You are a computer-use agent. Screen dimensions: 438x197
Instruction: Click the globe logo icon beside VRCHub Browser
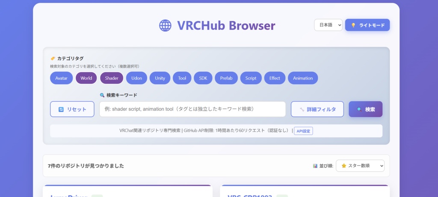point(165,25)
